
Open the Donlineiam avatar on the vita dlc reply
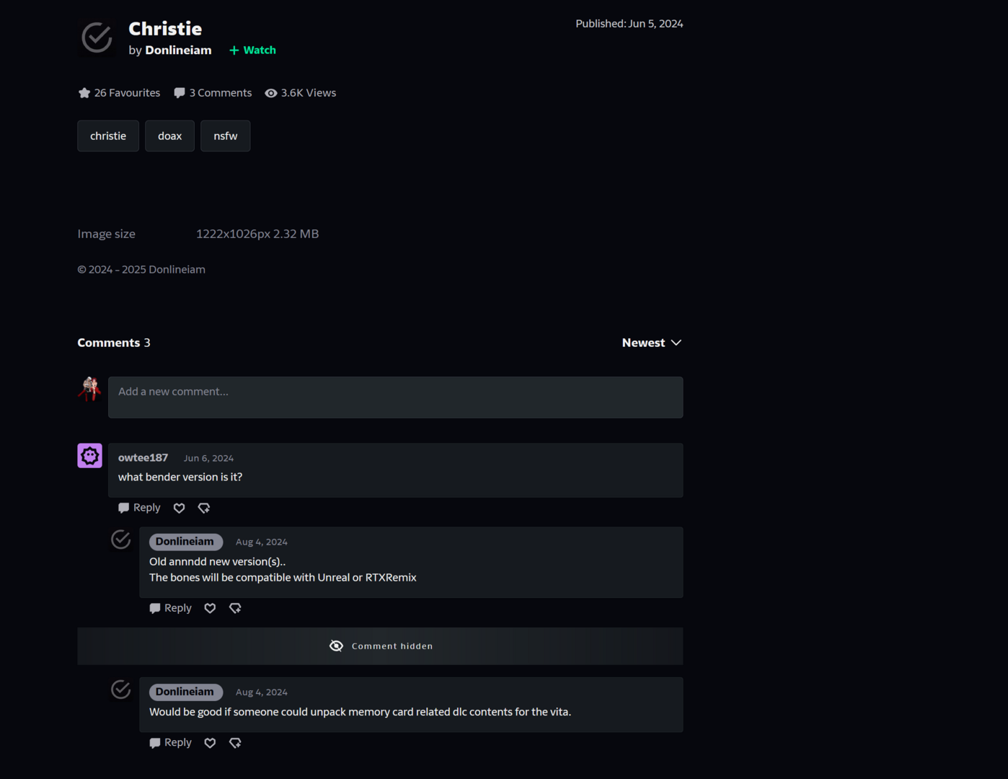(x=121, y=690)
